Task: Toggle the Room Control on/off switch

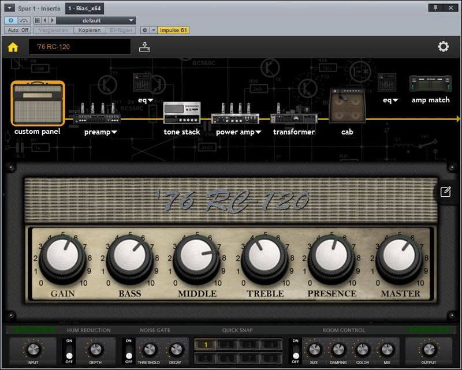Action: [x=296, y=349]
